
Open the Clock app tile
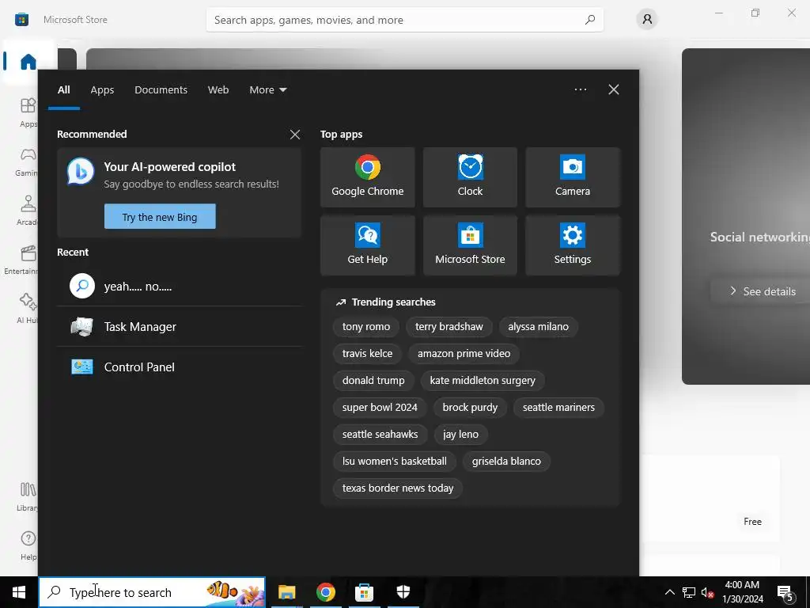click(x=470, y=177)
